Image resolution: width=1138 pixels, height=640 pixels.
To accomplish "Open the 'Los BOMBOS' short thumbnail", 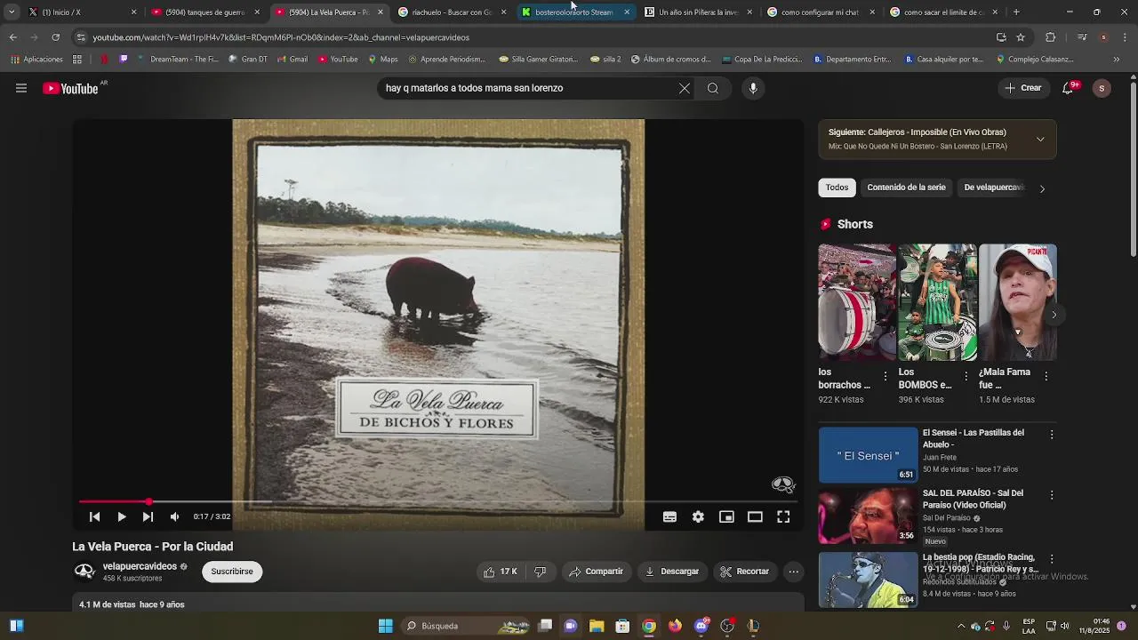I will click(x=937, y=302).
